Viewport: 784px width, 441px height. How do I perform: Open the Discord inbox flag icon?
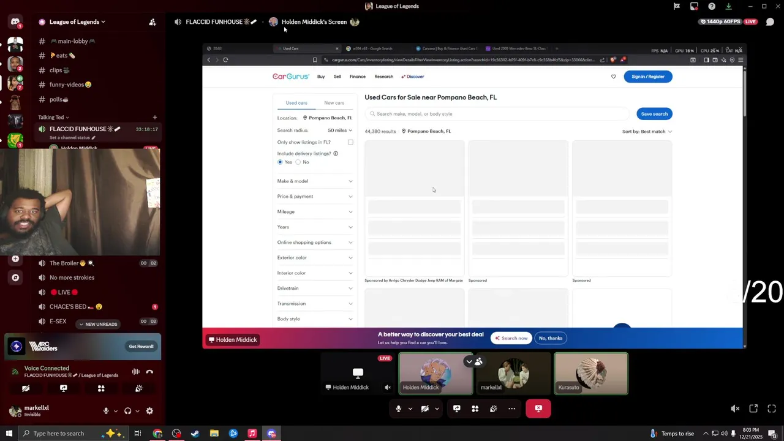677,6
